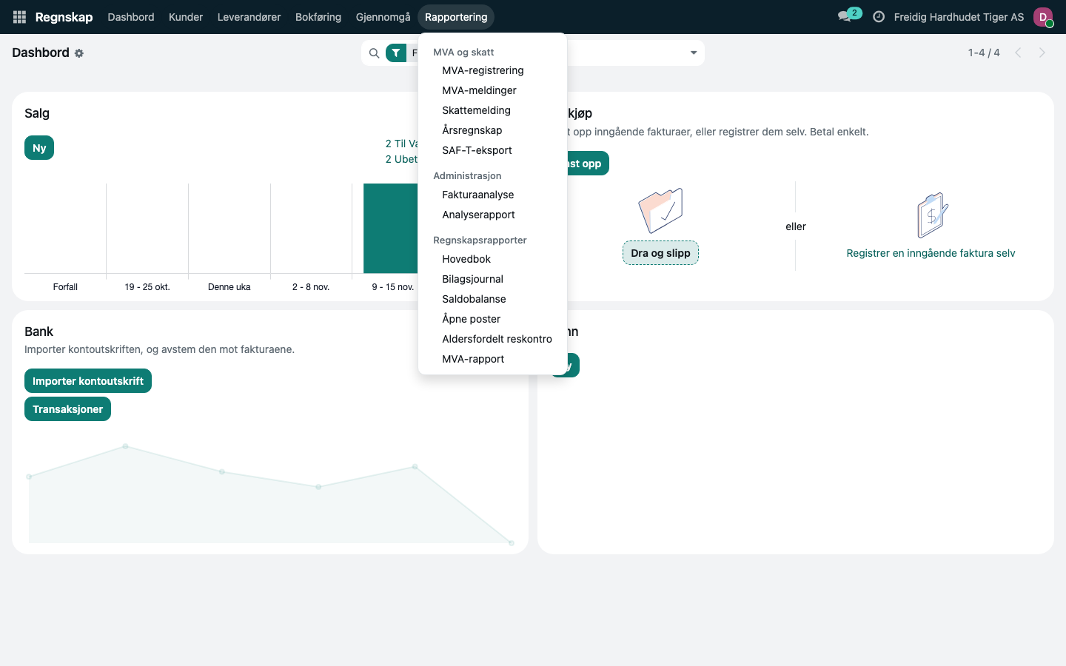
Task: Click the Dra og slipp button
Action: pyautogui.click(x=660, y=253)
